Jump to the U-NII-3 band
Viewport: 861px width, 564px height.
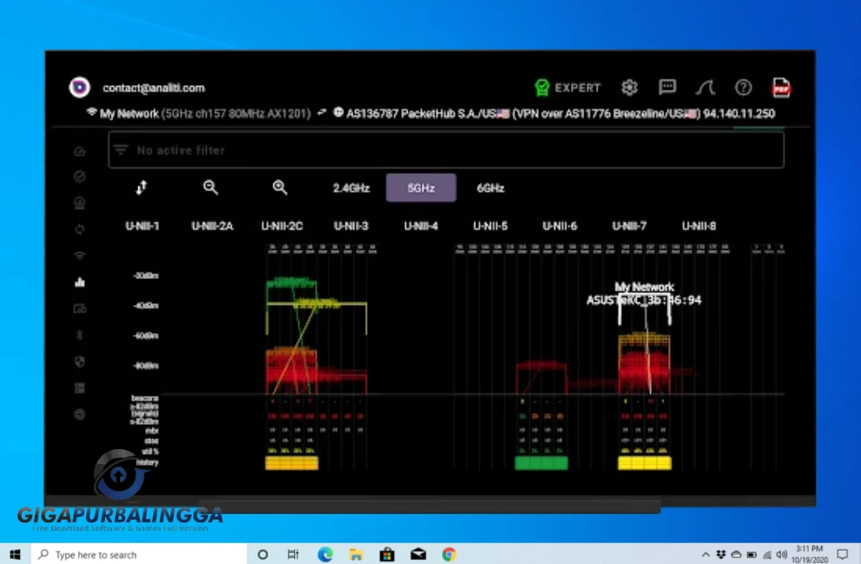point(352,226)
